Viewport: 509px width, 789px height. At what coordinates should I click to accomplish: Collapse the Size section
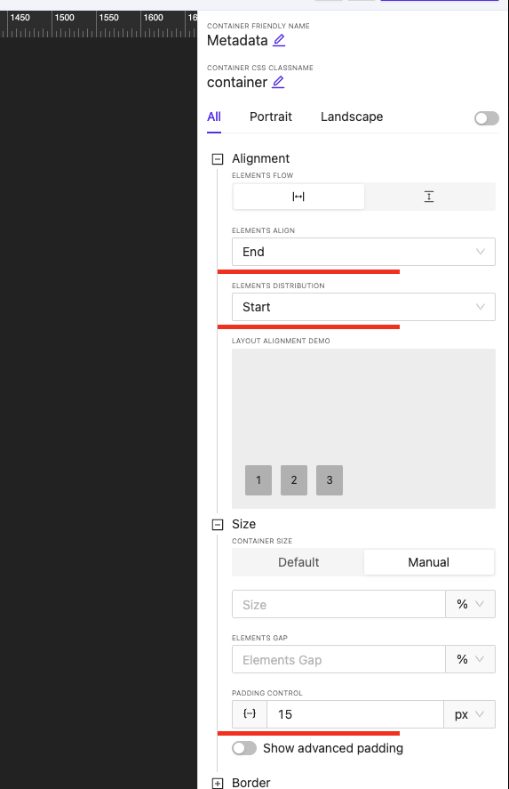pos(218,524)
